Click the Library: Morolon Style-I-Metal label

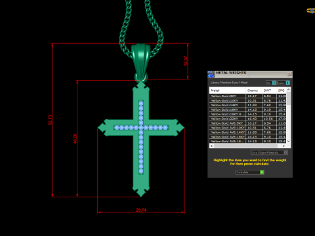(x=229, y=83)
